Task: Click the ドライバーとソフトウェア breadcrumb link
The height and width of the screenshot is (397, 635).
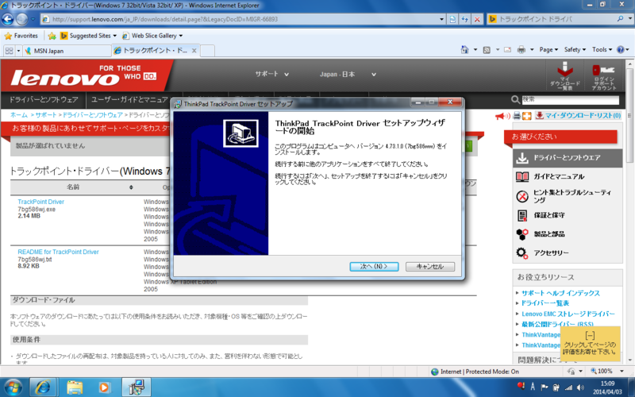Action: tap(92, 115)
